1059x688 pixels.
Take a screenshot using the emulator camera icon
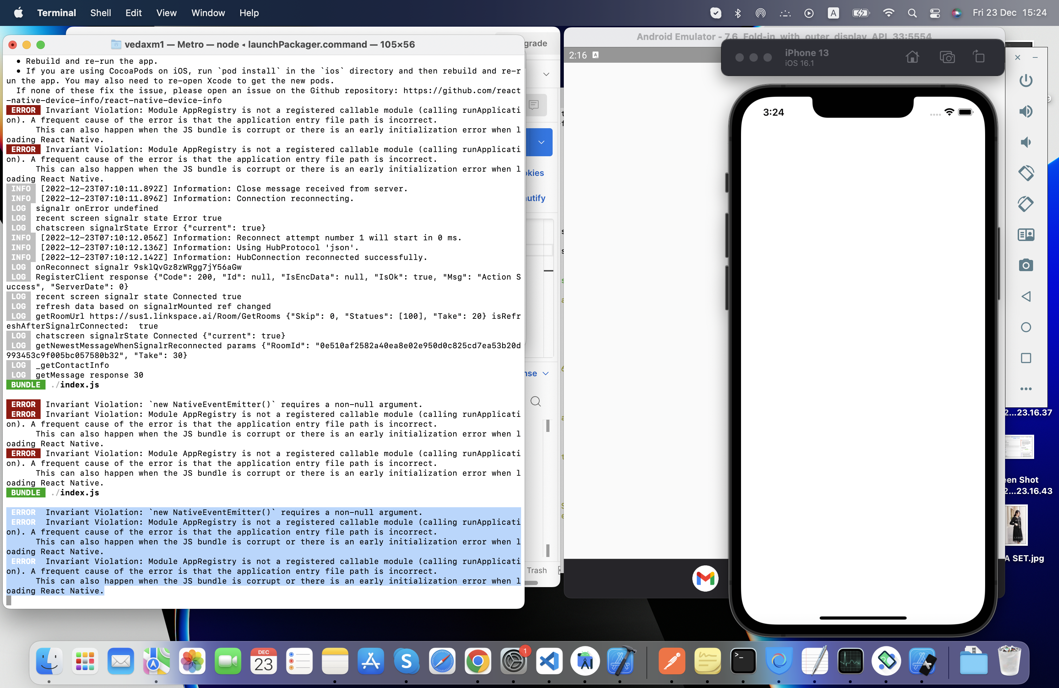(1026, 265)
